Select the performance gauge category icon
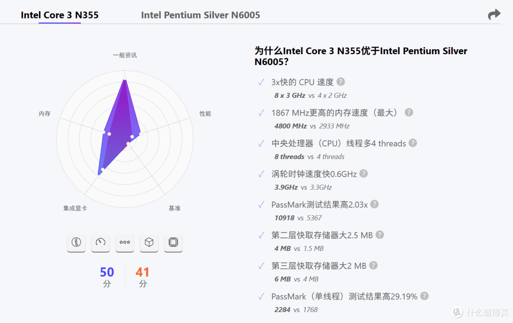513x323 pixels. tap(100, 243)
